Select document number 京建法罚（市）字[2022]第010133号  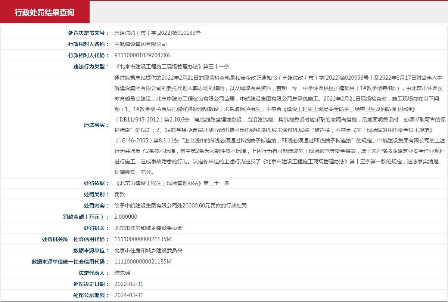[x=158, y=33]
